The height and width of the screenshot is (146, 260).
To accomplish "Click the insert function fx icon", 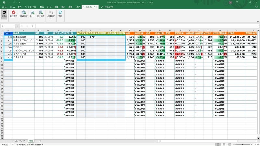I will [x=32, y=26].
